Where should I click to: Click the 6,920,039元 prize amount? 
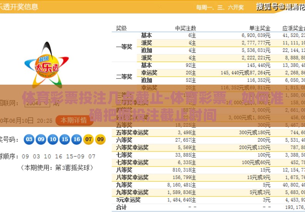[x=256, y=35]
